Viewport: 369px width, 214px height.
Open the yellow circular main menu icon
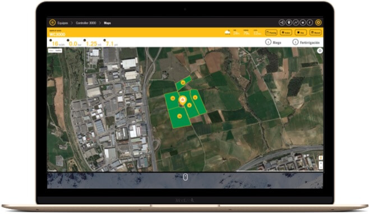click(x=52, y=22)
